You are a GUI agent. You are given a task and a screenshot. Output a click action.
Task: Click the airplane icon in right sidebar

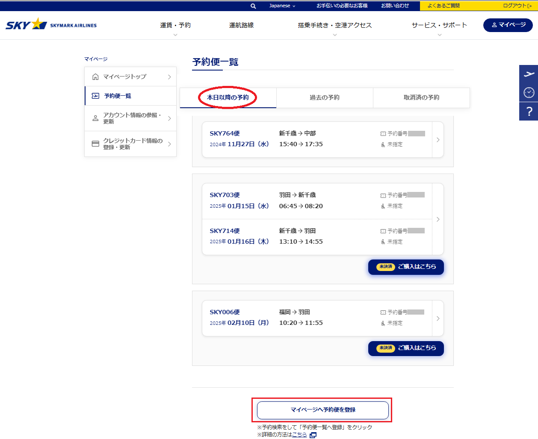(x=529, y=74)
